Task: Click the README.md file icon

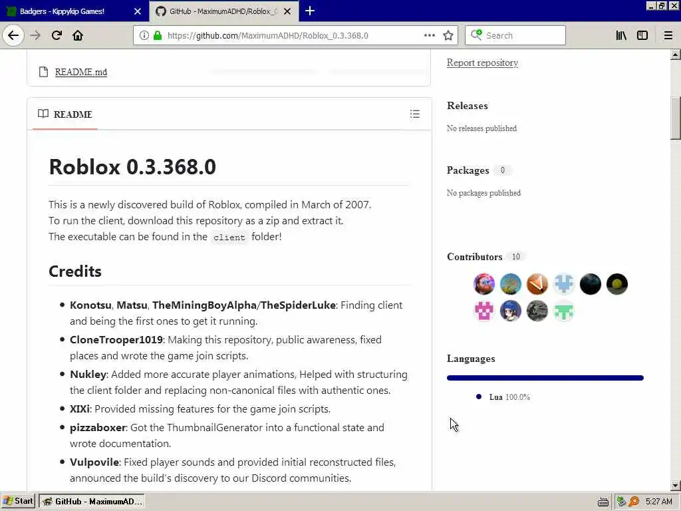Action: pyautogui.click(x=43, y=72)
